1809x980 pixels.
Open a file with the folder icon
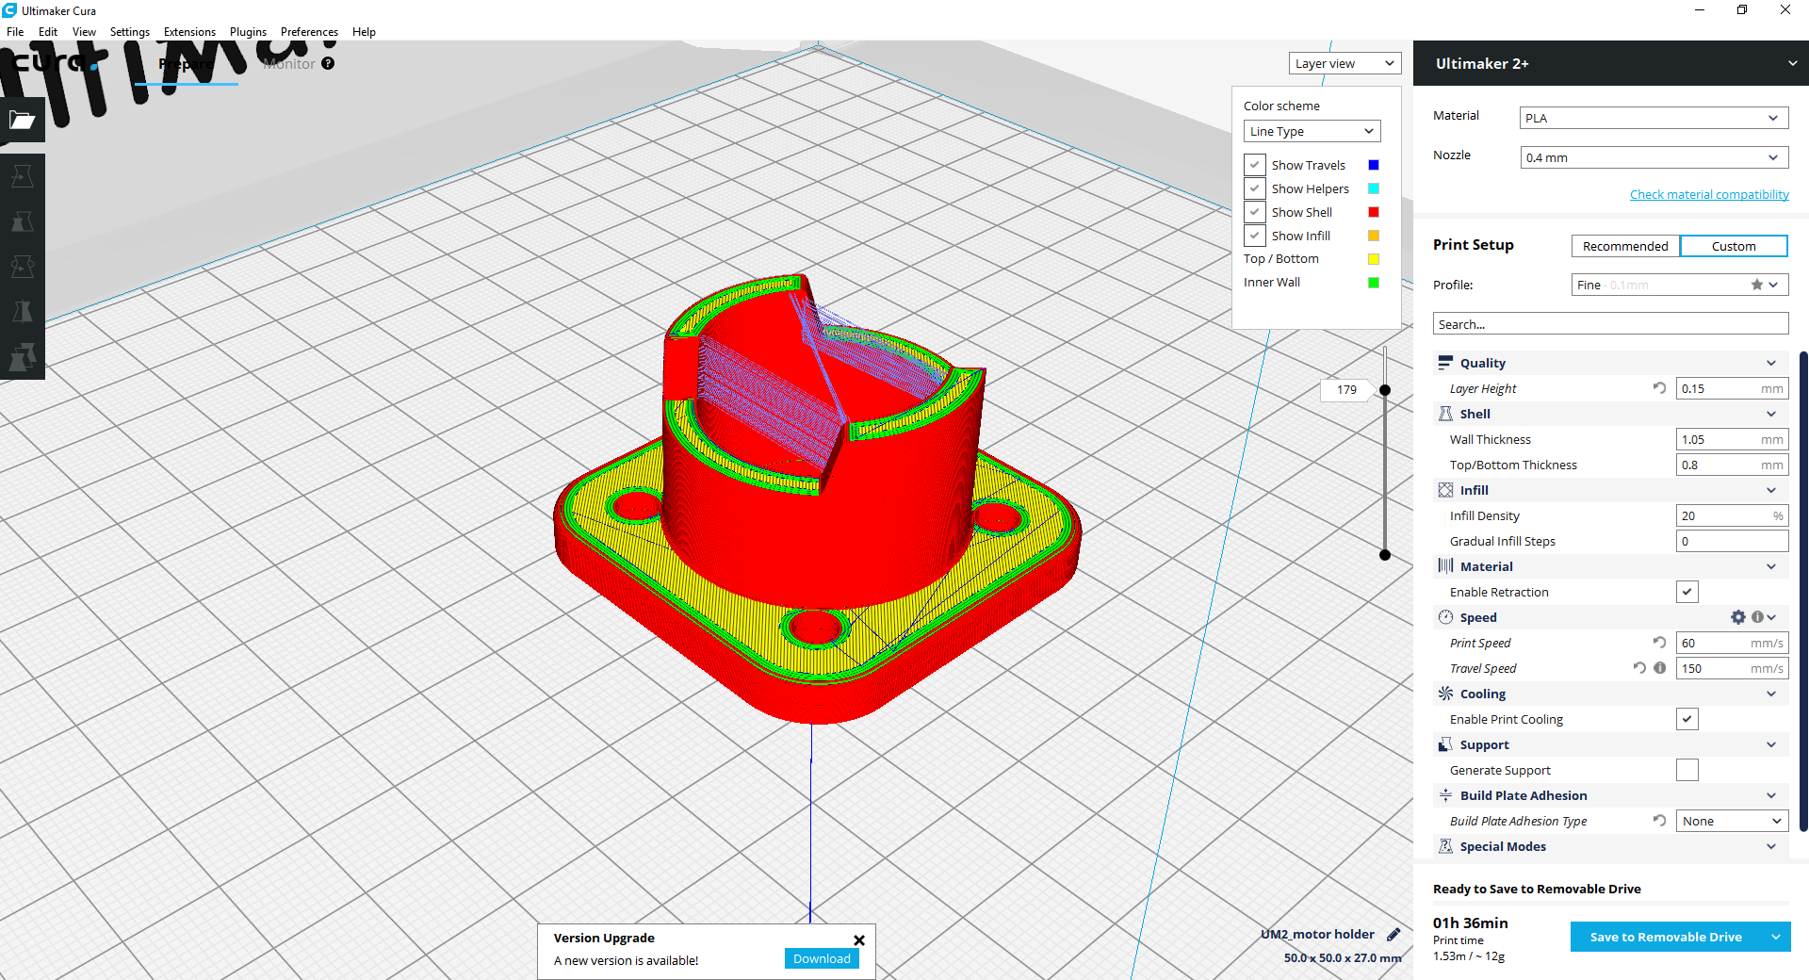[x=23, y=120]
